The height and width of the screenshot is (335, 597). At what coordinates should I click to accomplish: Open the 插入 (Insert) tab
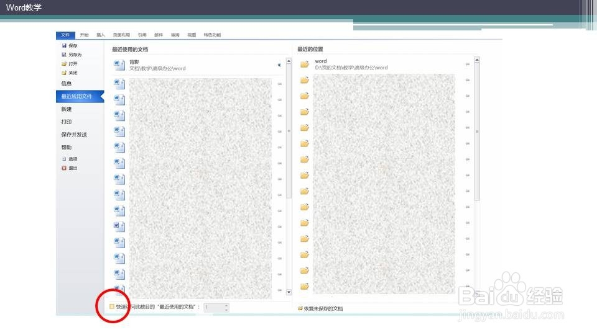pyautogui.click(x=101, y=35)
